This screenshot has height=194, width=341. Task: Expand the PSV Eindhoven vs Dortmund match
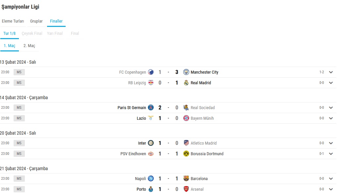tap(331, 154)
